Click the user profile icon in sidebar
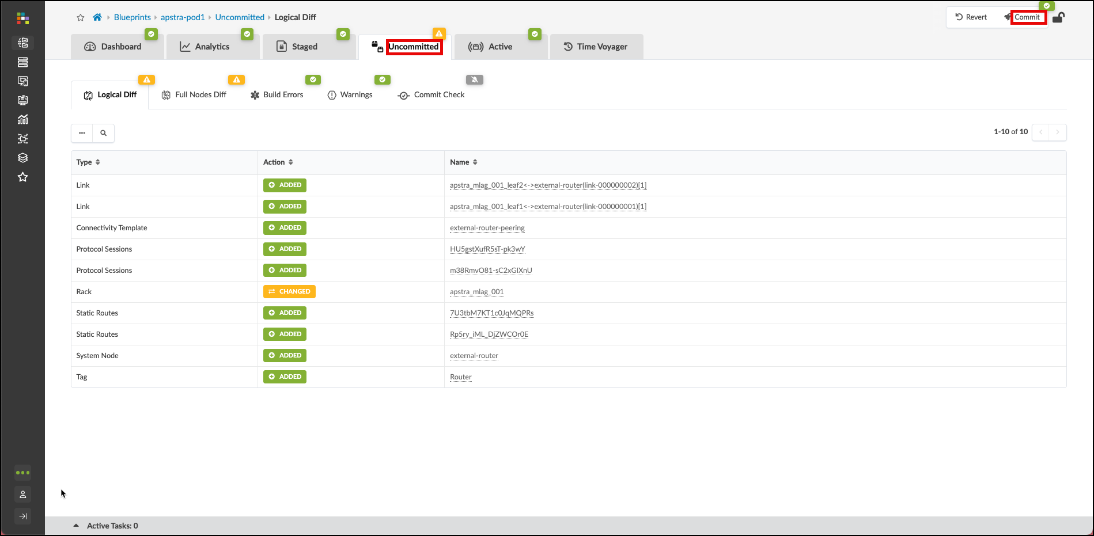This screenshot has height=536, width=1094. 23,495
